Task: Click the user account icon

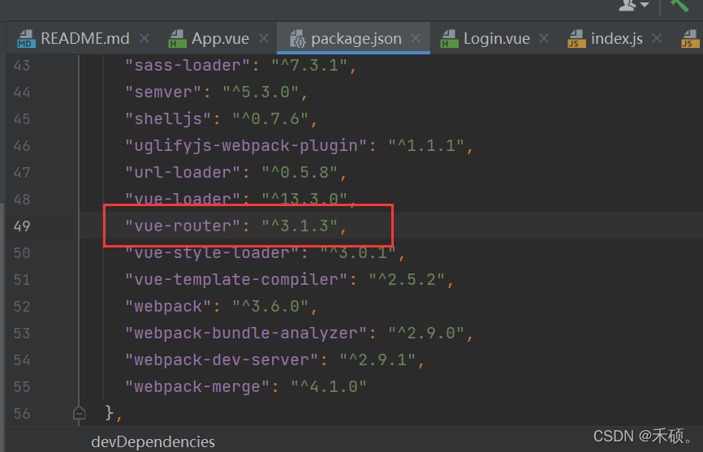Action: coord(629,5)
